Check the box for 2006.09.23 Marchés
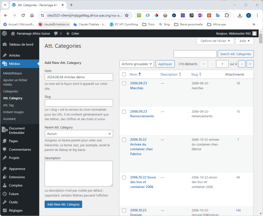Screen dimensions: 263x216 click(x=124, y=83)
